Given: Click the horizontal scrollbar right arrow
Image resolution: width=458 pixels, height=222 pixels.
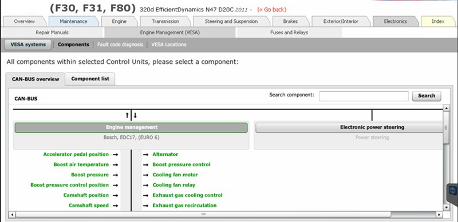Looking at the screenshot, I should tap(439, 215).
